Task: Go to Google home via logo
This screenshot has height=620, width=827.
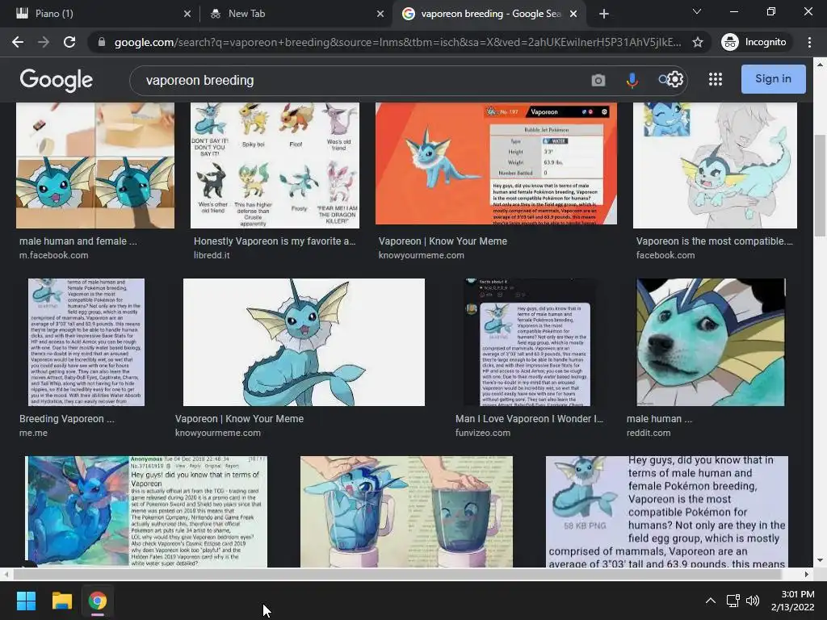Action: 57,80
